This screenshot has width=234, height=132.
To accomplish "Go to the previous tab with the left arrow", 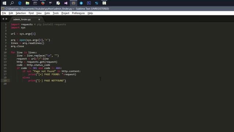I will (3, 19).
